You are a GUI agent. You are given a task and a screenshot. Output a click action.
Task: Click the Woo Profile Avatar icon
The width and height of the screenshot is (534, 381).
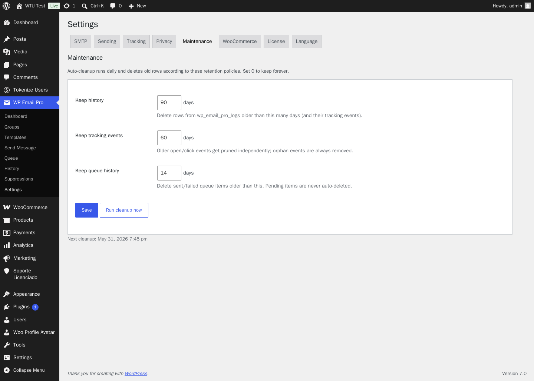(x=7, y=332)
